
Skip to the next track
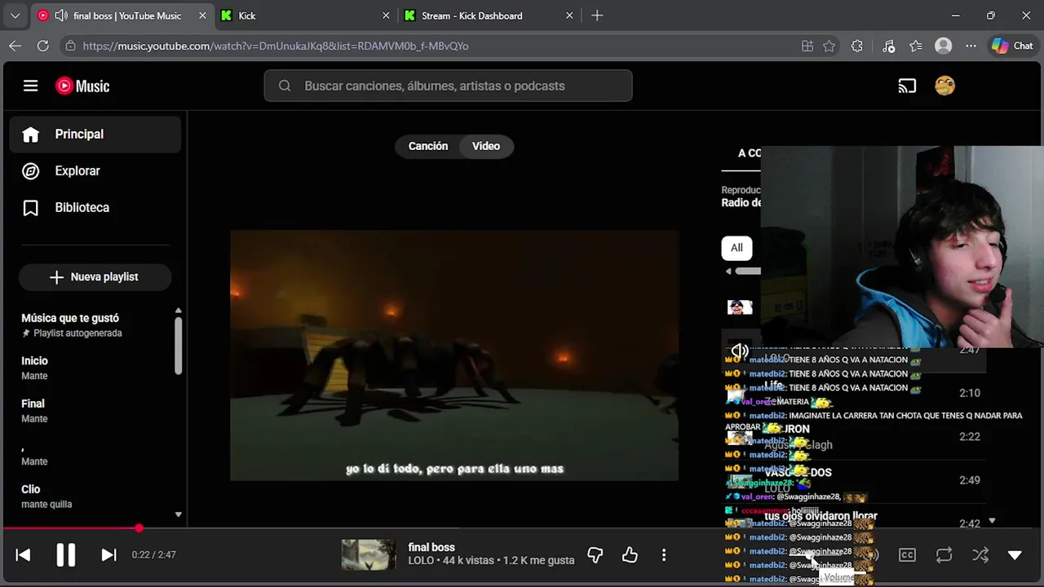108,554
